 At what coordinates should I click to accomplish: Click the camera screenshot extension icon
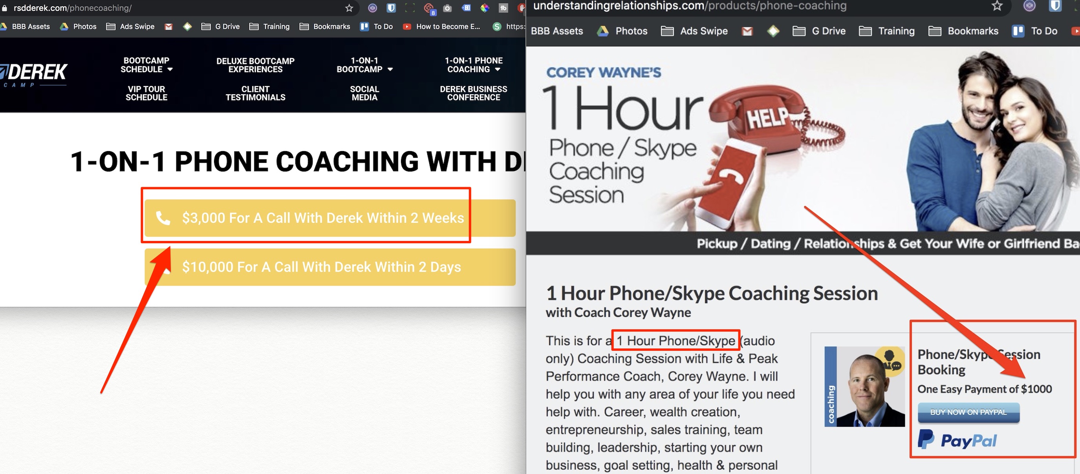coord(447,8)
